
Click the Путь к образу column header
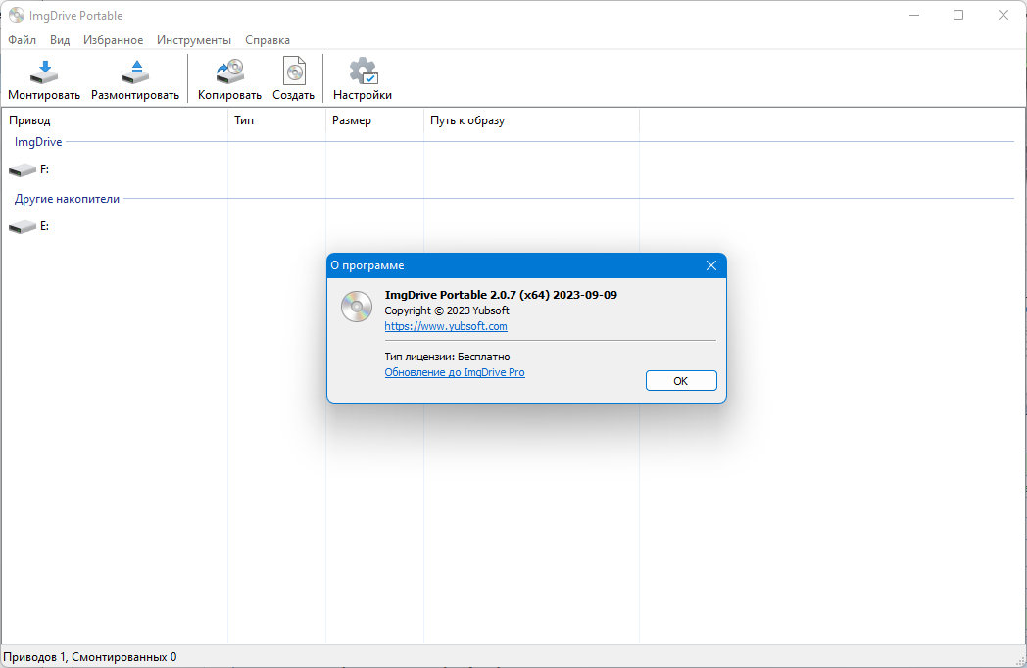click(467, 120)
